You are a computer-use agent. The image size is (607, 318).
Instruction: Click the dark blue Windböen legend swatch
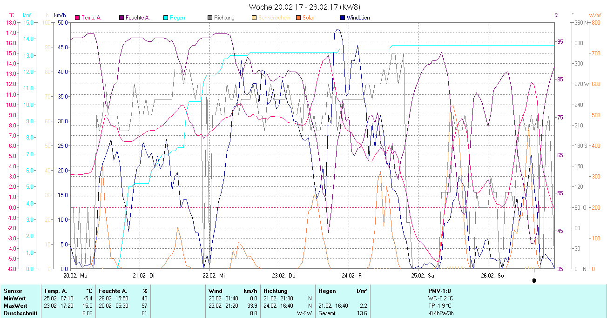[x=343, y=18]
